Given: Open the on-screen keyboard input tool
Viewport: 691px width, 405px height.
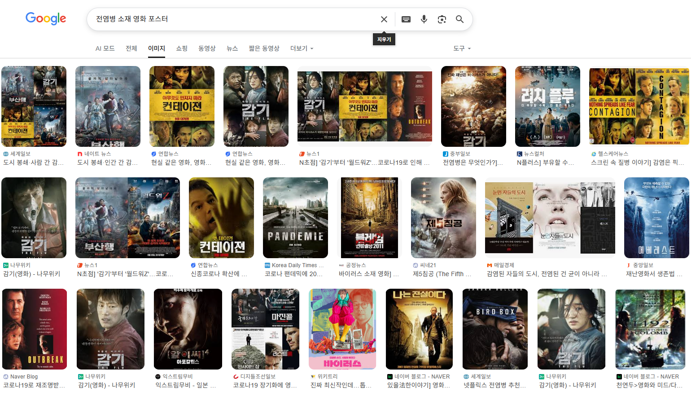Looking at the screenshot, I should pyautogui.click(x=406, y=19).
